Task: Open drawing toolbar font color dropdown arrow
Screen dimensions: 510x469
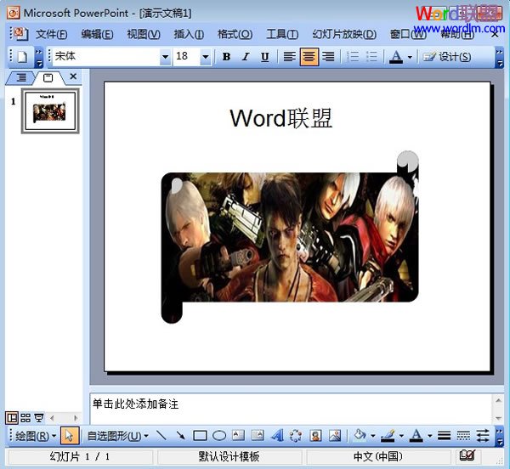Action: [429, 436]
